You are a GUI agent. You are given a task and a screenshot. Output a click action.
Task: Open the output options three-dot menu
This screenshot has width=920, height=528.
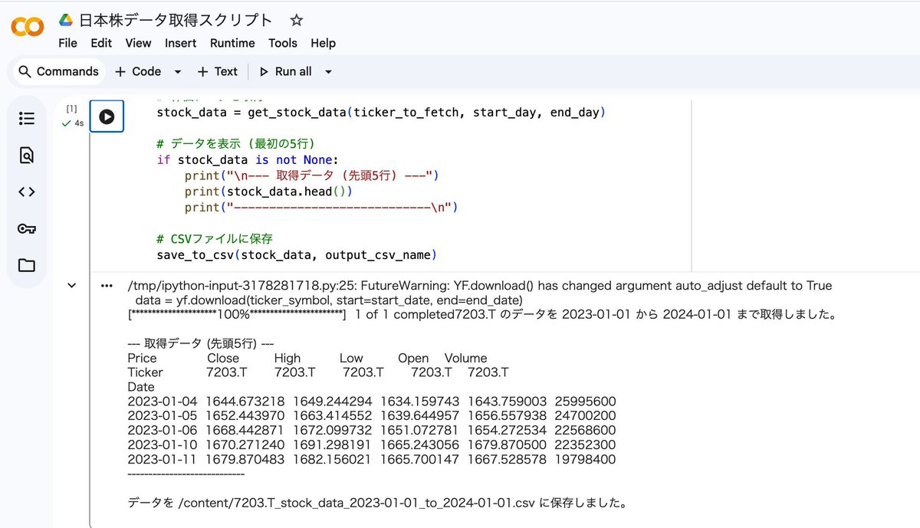(x=107, y=285)
